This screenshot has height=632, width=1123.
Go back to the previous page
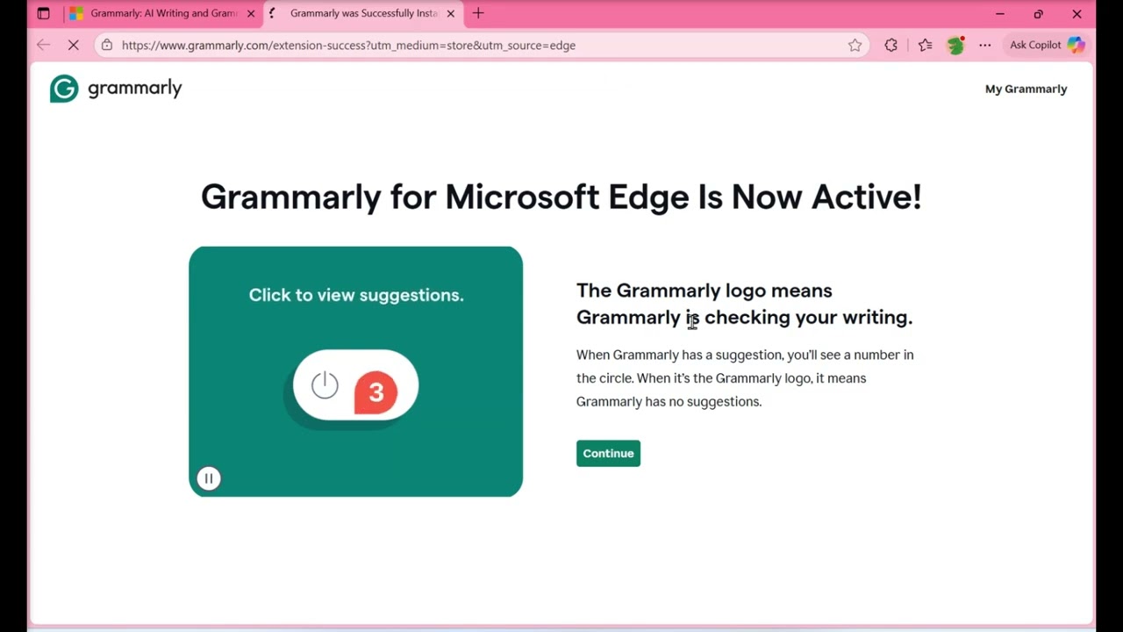pyautogui.click(x=43, y=45)
